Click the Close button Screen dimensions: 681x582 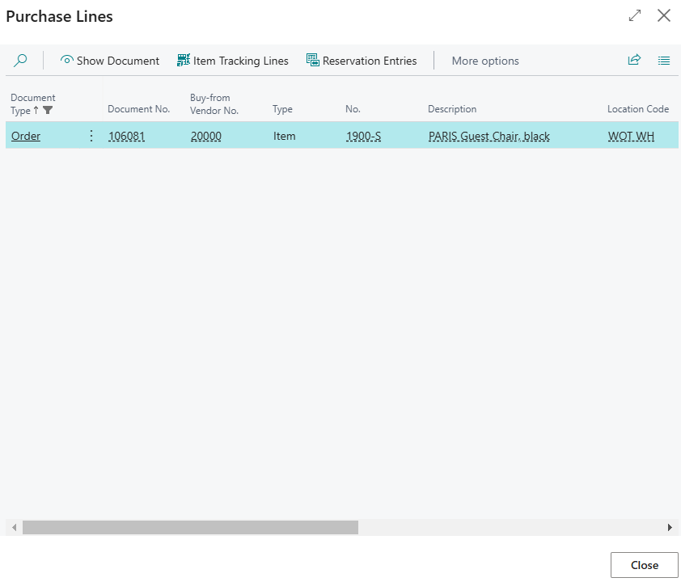point(644,565)
